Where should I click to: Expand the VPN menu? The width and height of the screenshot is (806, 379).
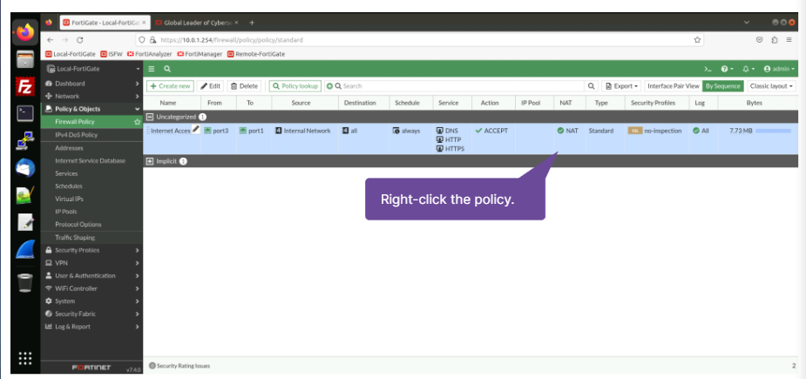click(91, 263)
